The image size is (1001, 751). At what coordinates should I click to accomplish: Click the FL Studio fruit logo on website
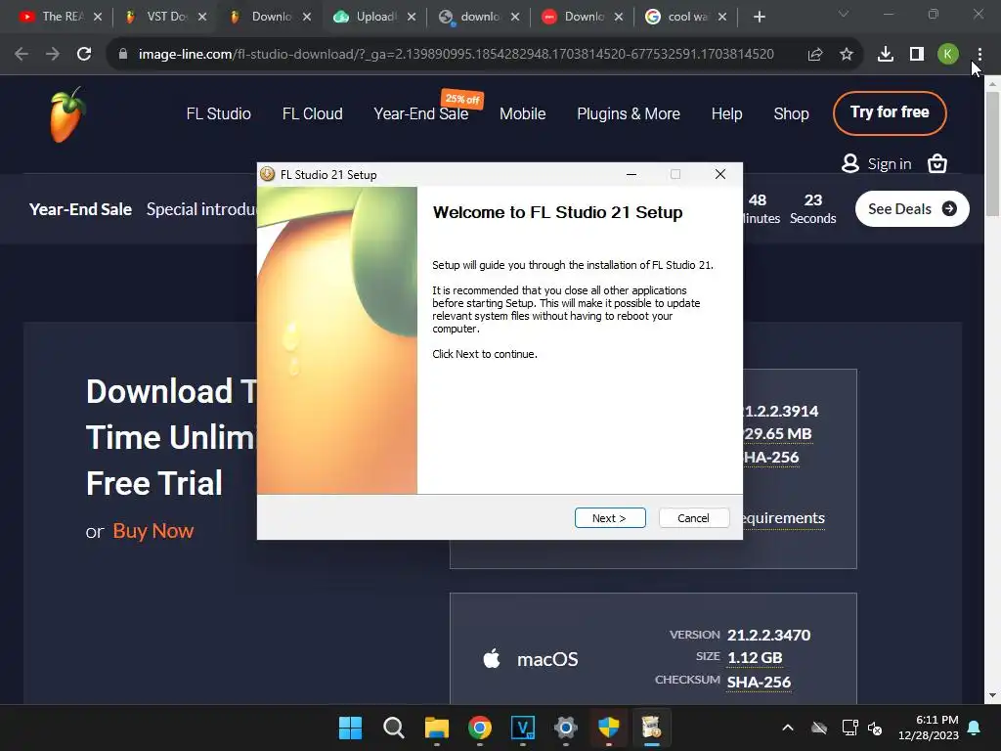67,115
